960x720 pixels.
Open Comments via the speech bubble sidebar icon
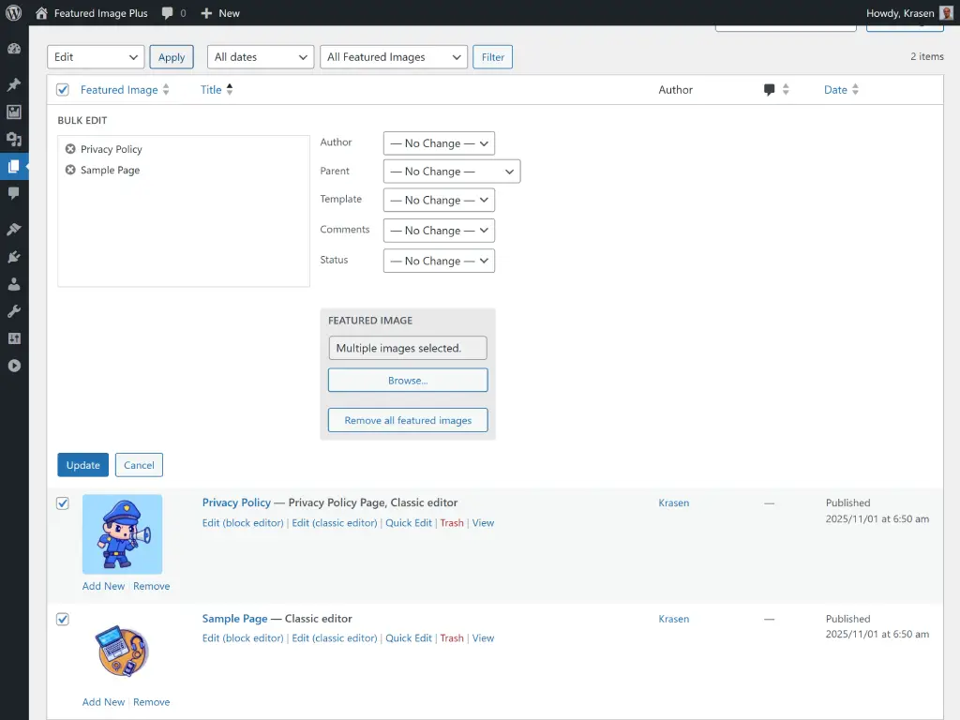14,193
